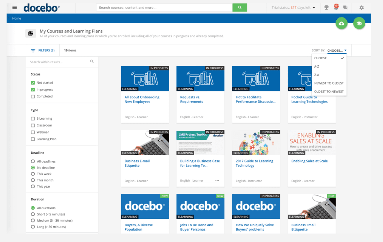
Task: Open the Sort By dropdown
Action: [337, 51]
